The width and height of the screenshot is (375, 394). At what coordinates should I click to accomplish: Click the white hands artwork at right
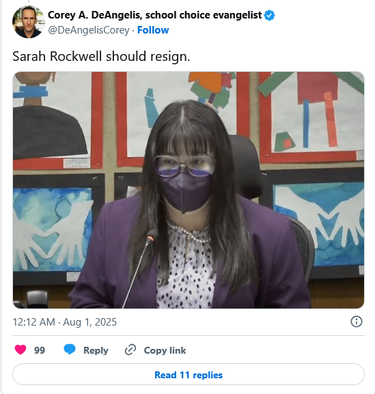point(318,222)
